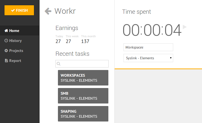Open the Syslink - Elements project dropdown
This screenshot has width=202, height=123.
click(148, 58)
